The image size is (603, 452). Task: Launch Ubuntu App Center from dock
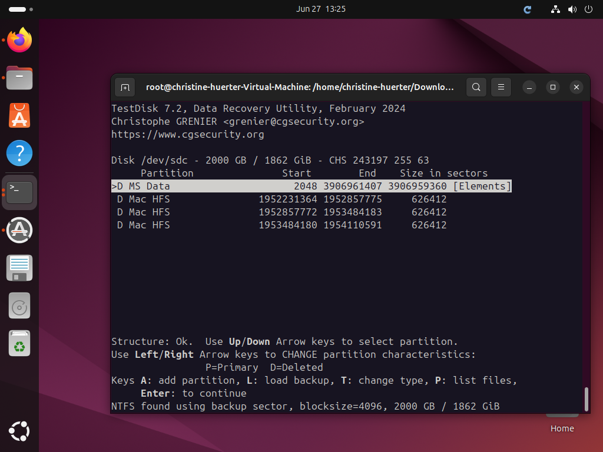tap(19, 115)
